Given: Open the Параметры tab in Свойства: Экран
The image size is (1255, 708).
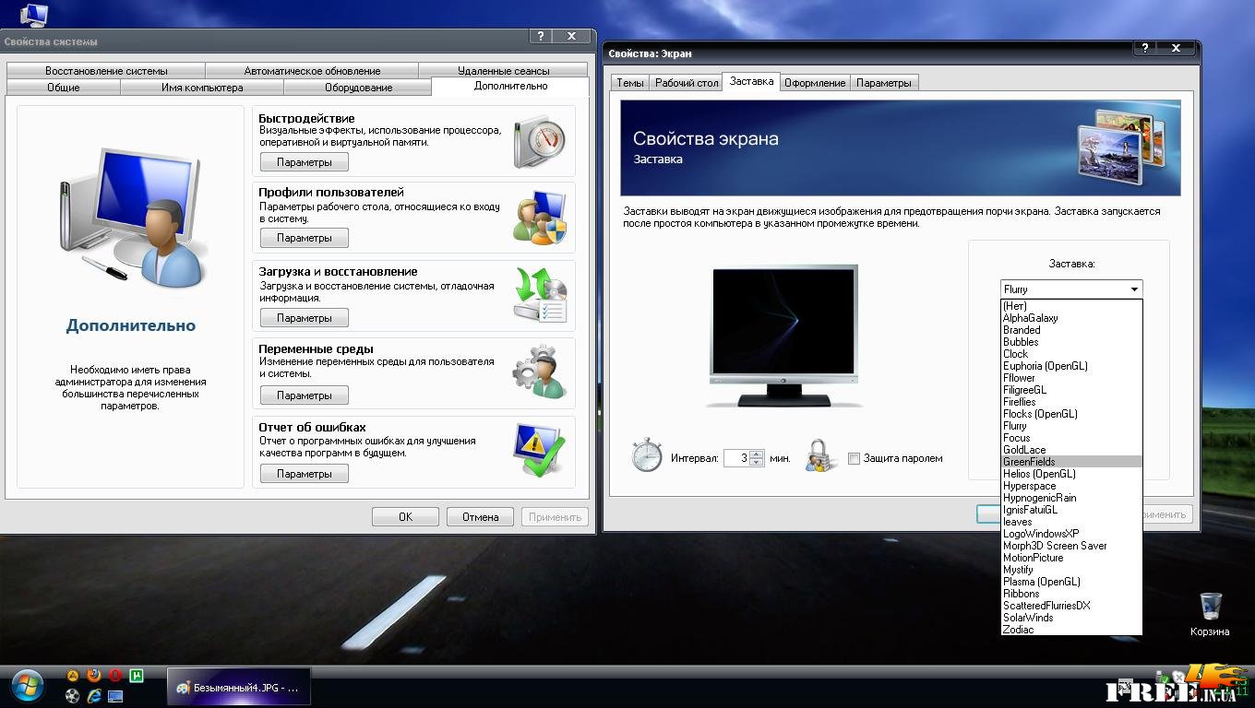Looking at the screenshot, I should point(883,83).
